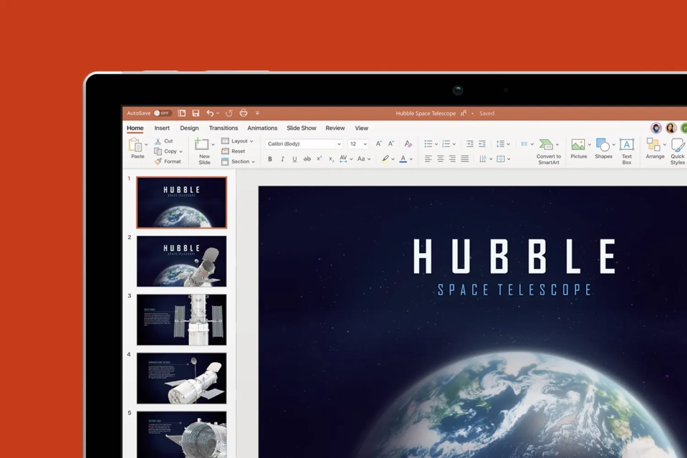Switch to the View tab

click(x=362, y=128)
